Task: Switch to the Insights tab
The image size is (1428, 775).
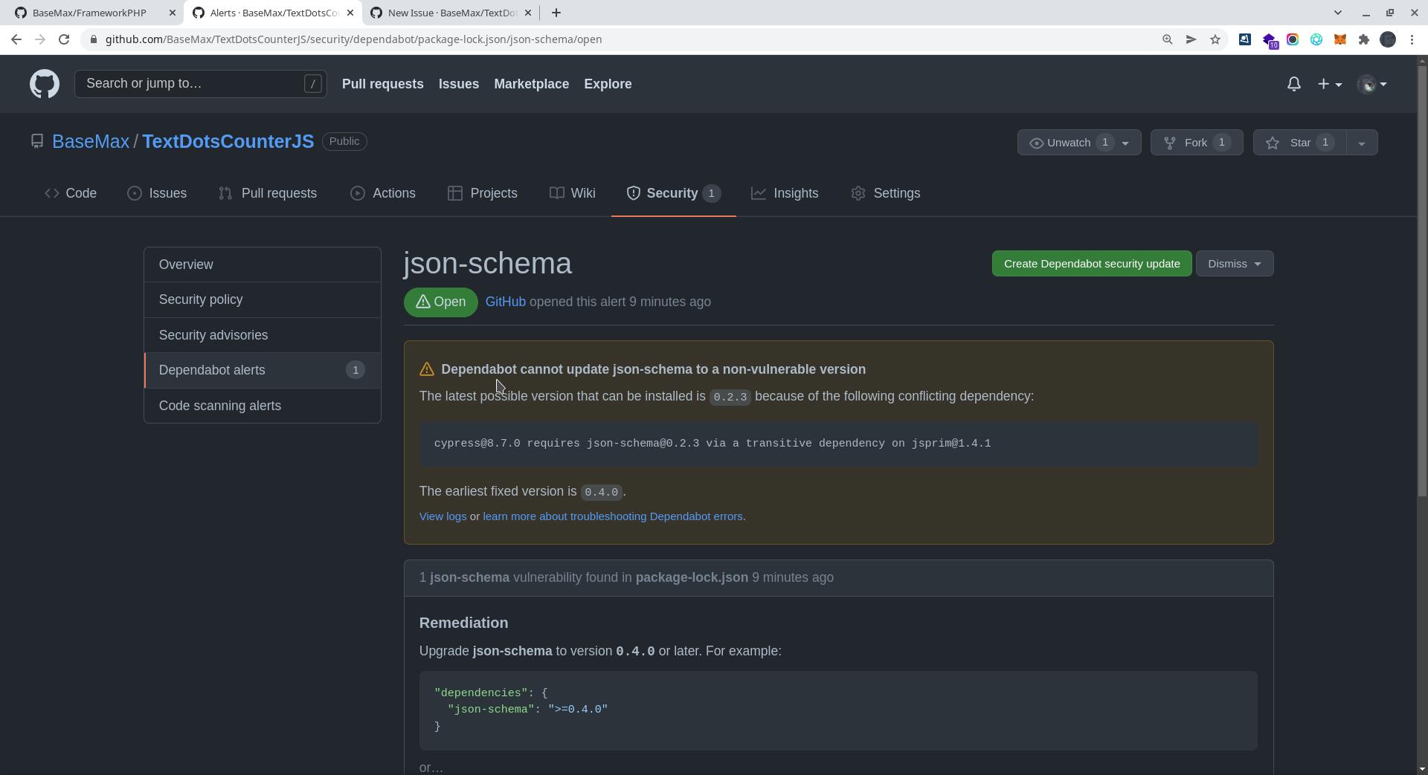Action: pyautogui.click(x=785, y=193)
